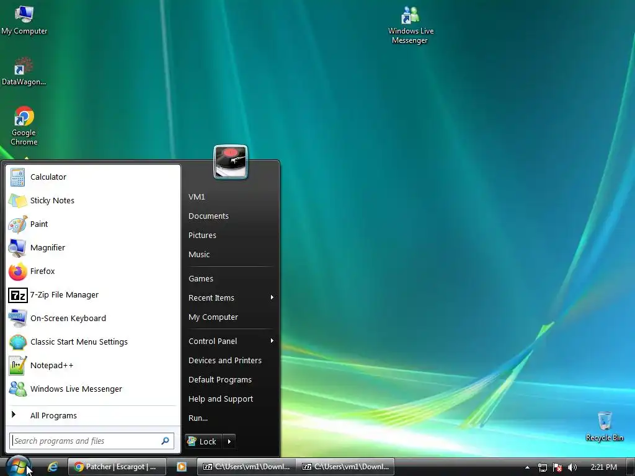
Task: Switch to the second 7-Zip taskbar window
Action: click(345, 467)
